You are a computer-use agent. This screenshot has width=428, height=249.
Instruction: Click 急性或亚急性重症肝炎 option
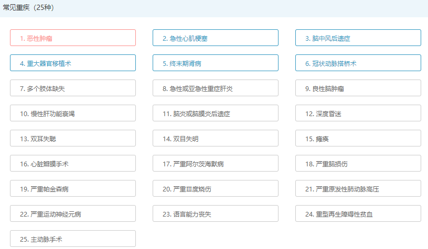pos(215,88)
